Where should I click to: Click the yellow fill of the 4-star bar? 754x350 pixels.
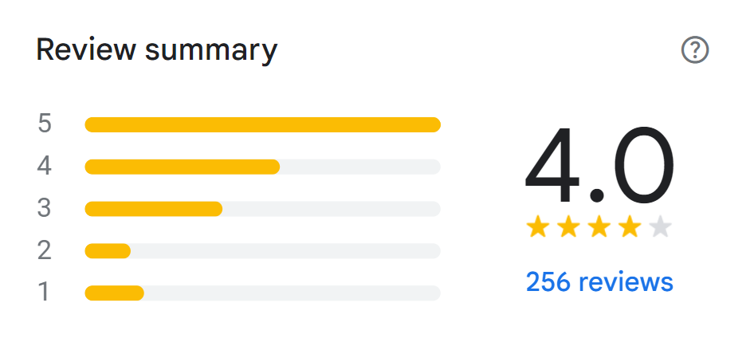[182, 167]
